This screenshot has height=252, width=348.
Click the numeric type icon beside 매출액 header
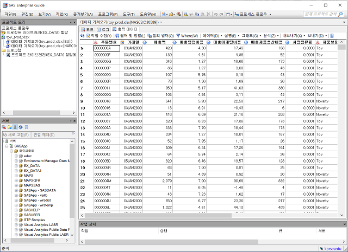coord(145,42)
